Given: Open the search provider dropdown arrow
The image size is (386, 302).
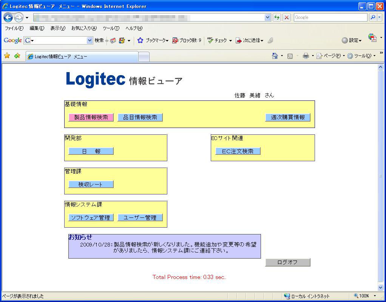Looking at the screenshot, I should (x=379, y=17).
